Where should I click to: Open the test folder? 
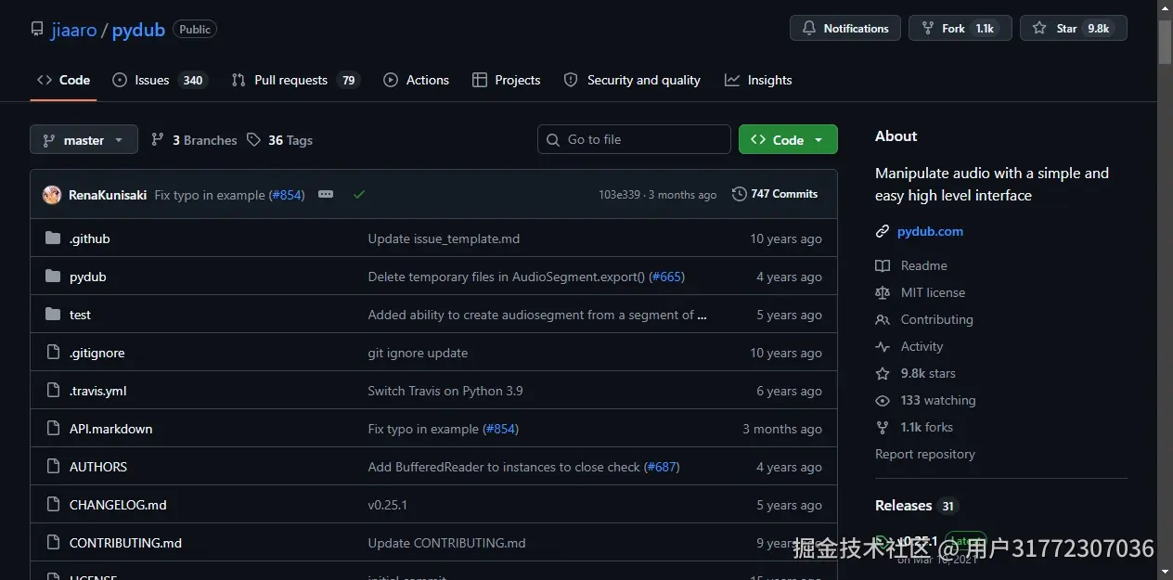click(80, 315)
